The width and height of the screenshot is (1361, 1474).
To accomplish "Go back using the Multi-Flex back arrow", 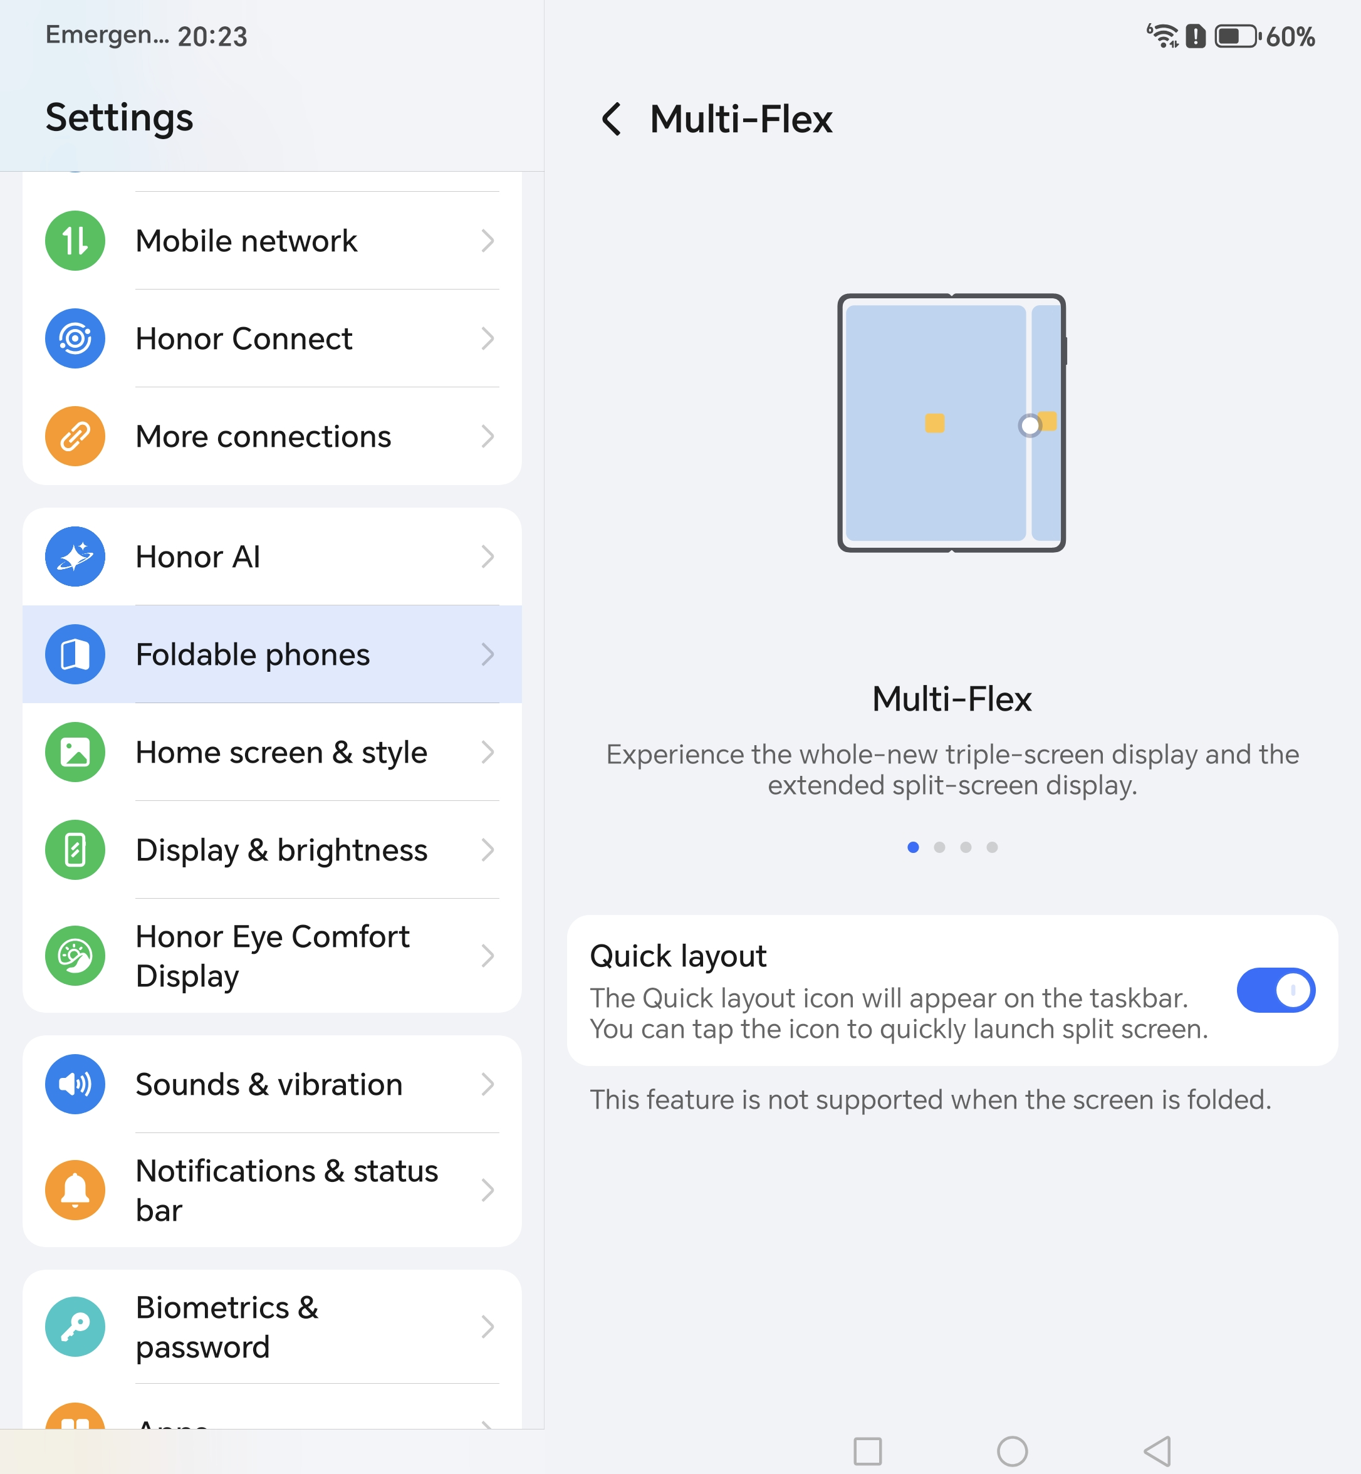I will point(612,118).
